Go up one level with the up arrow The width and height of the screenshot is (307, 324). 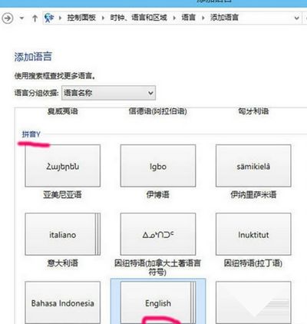click(x=35, y=18)
